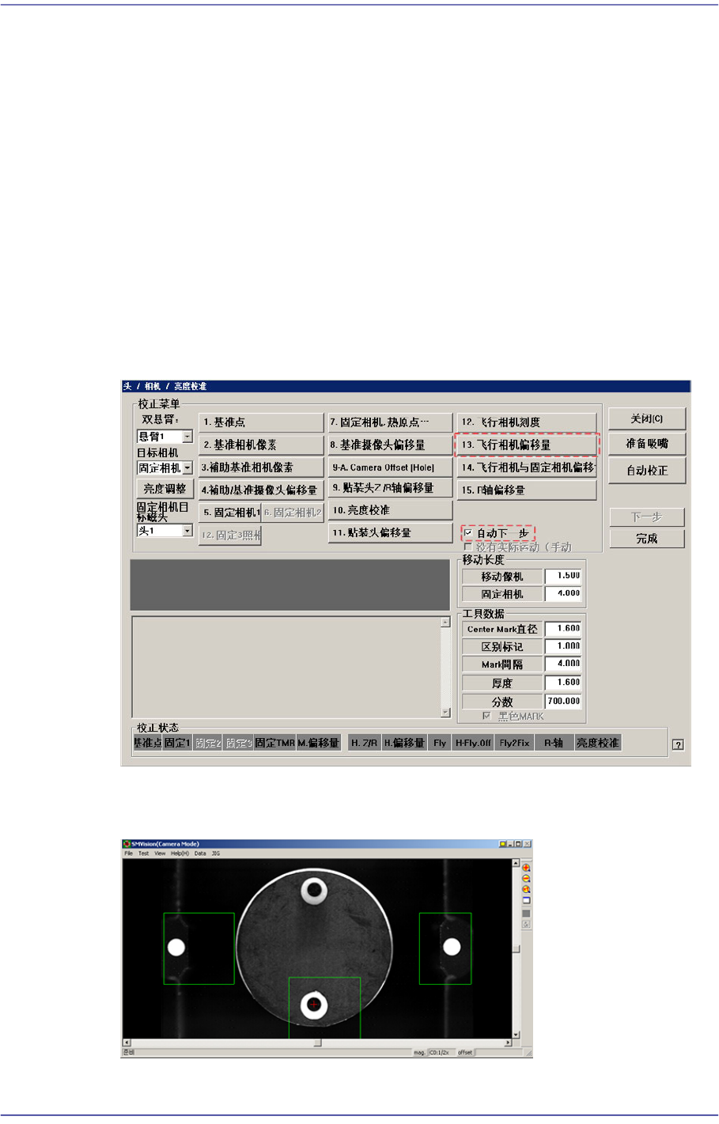This screenshot has width=719, height=1124.
Task: Click the 4.辅助/基准摄像头偏移量 button
Action: 261,490
